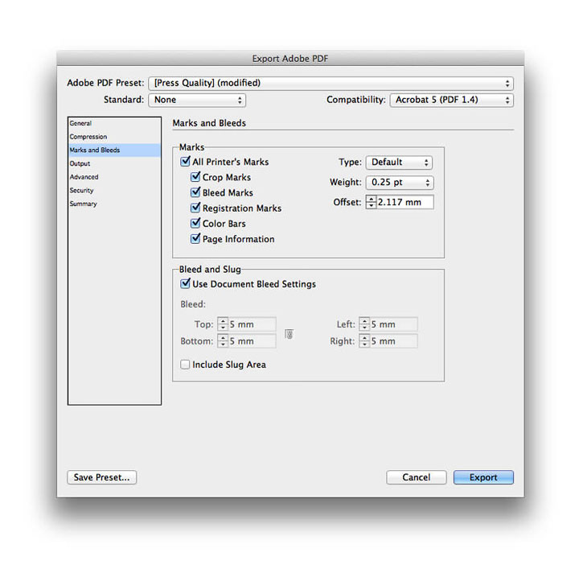
Task: Uncheck Bleed Marks checkbox
Action: (195, 192)
